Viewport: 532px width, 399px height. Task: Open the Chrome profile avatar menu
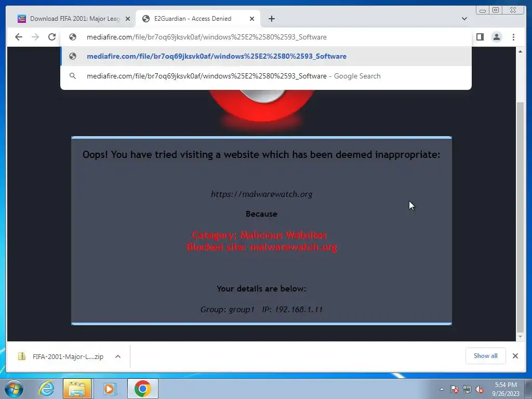(x=497, y=37)
